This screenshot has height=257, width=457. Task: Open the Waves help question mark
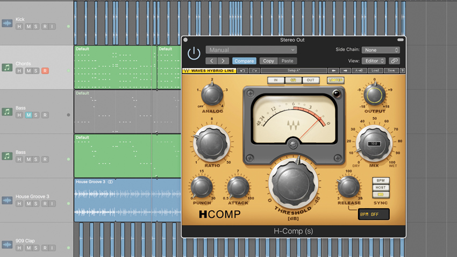tap(403, 70)
